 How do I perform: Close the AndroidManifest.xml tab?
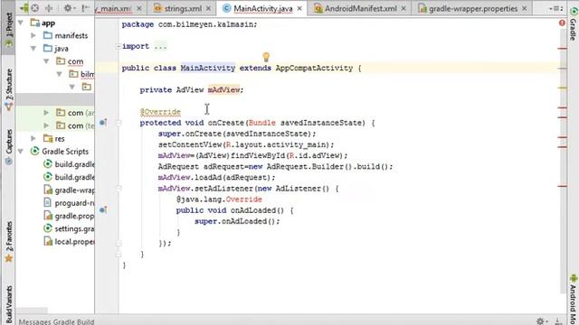click(403, 8)
